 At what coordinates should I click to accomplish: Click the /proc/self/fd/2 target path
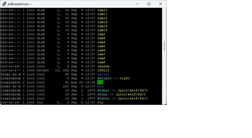(x=133, y=90)
